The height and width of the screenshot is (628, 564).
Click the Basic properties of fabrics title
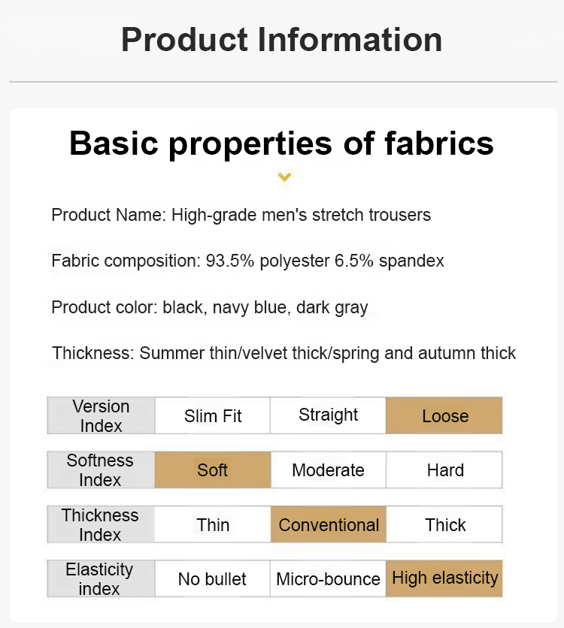tap(282, 143)
